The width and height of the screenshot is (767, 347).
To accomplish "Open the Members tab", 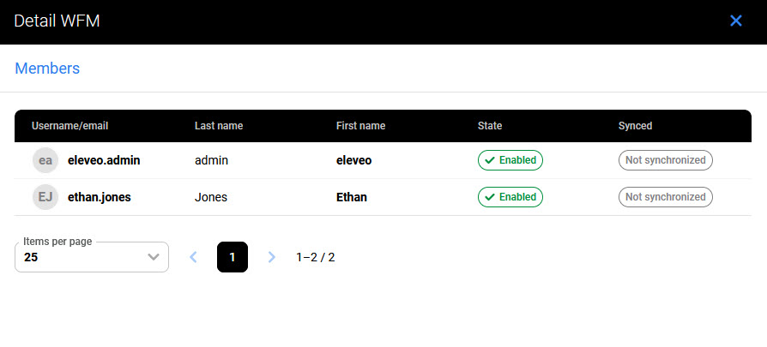I will tap(47, 69).
